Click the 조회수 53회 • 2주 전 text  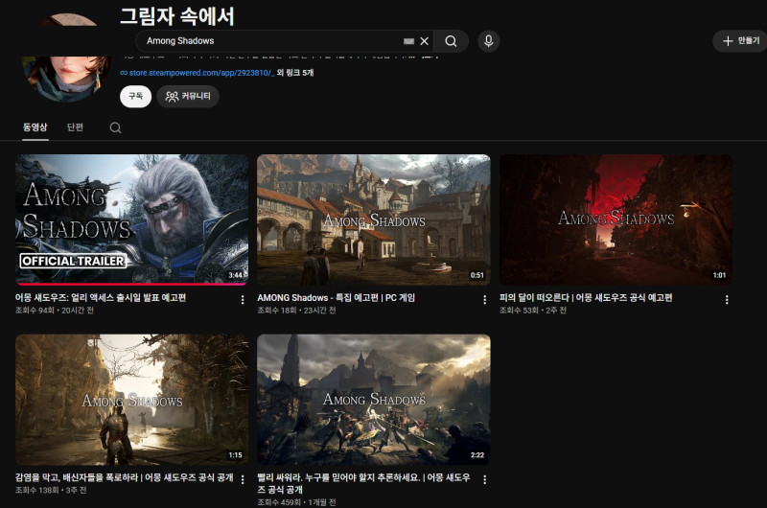click(533, 311)
